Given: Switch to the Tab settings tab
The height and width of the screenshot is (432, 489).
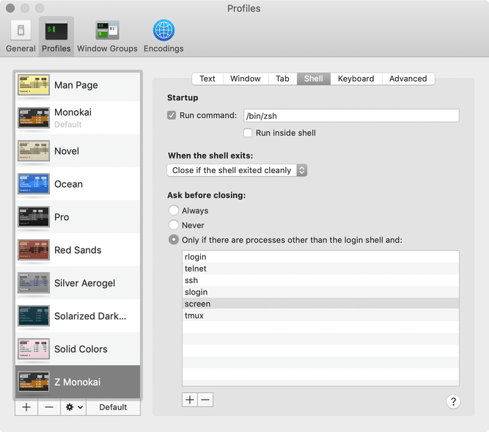Looking at the screenshot, I should click(x=282, y=78).
